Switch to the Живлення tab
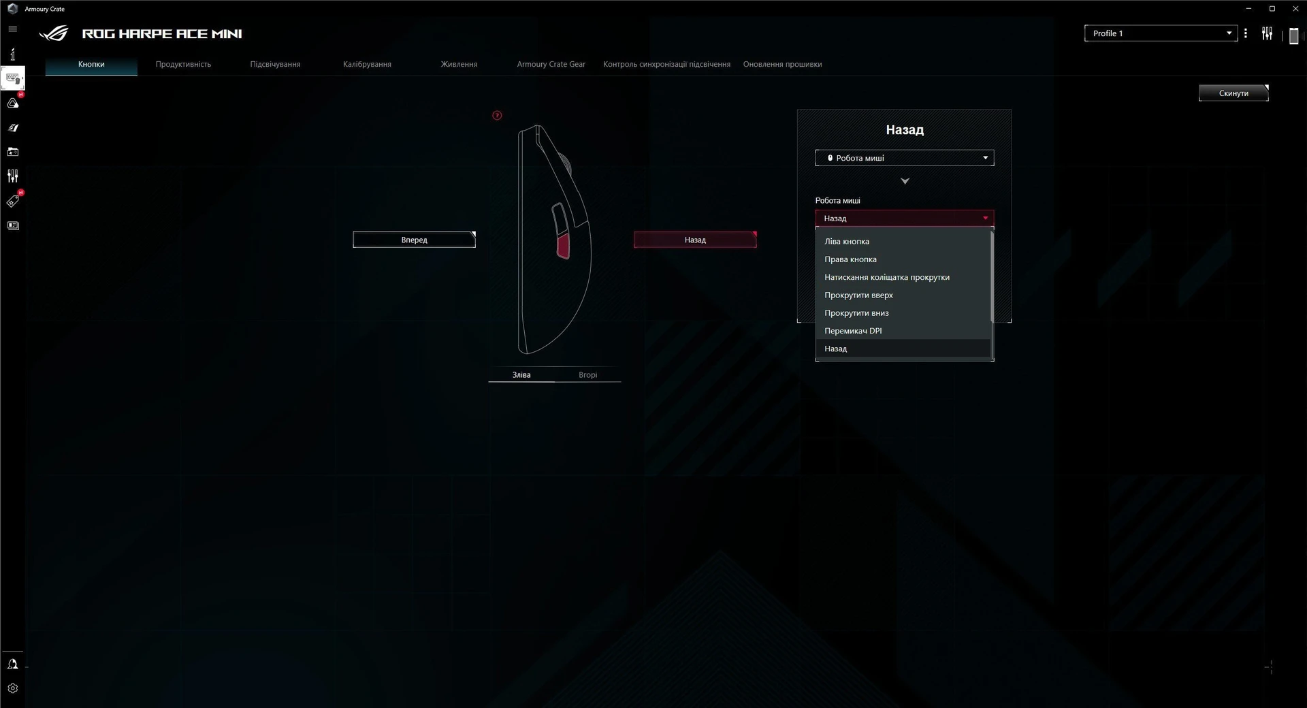 (459, 64)
